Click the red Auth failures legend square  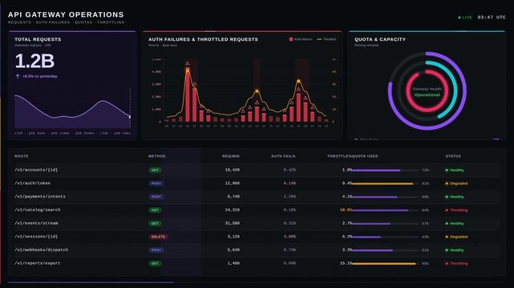pyautogui.click(x=291, y=39)
